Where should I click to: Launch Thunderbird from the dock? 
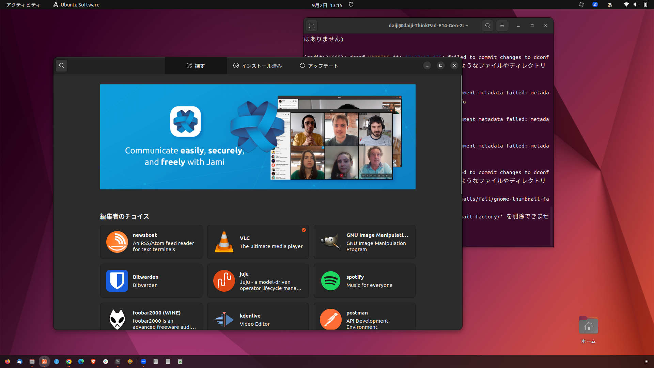coord(20,362)
